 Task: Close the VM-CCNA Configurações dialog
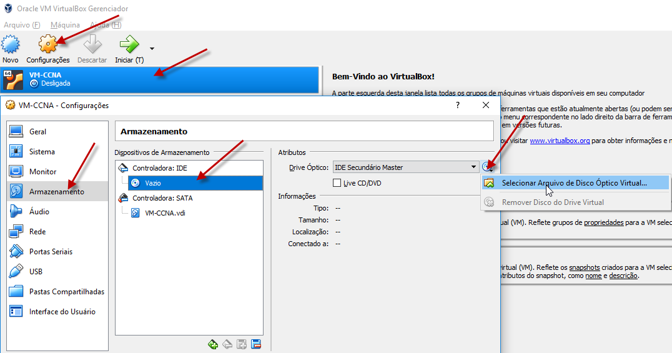pyautogui.click(x=485, y=105)
